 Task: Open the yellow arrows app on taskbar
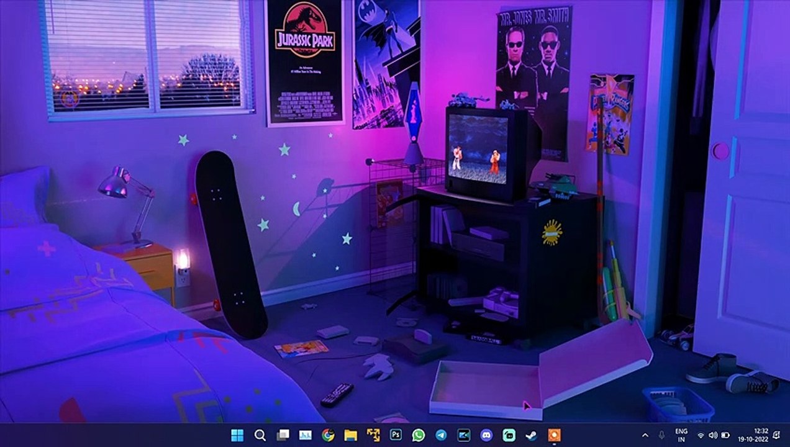[373, 435]
